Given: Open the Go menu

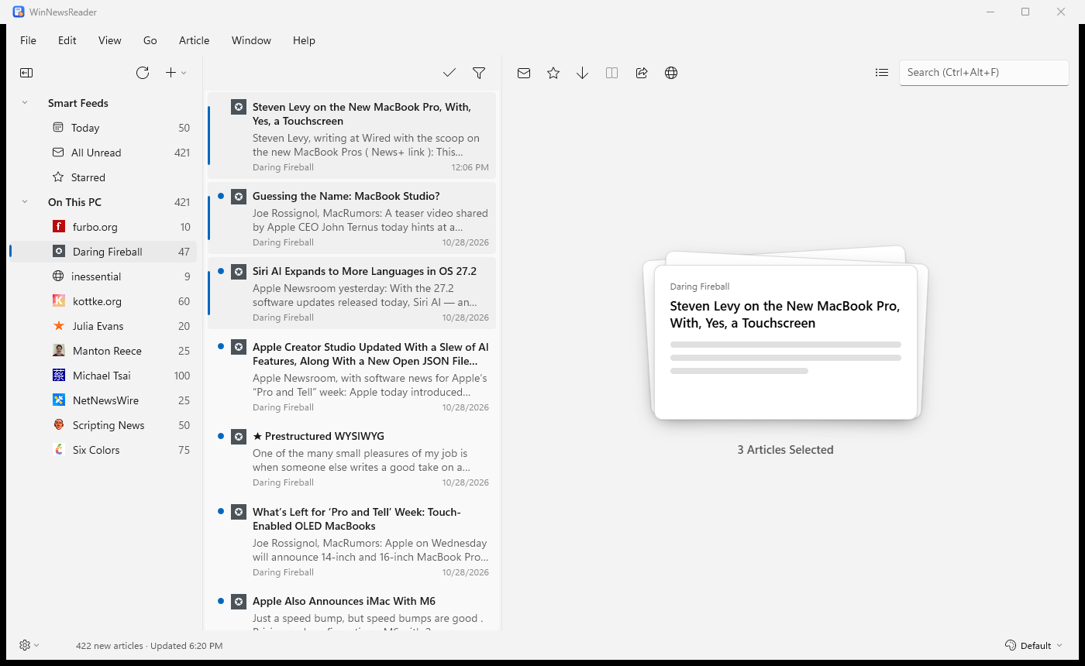Looking at the screenshot, I should (150, 40).
